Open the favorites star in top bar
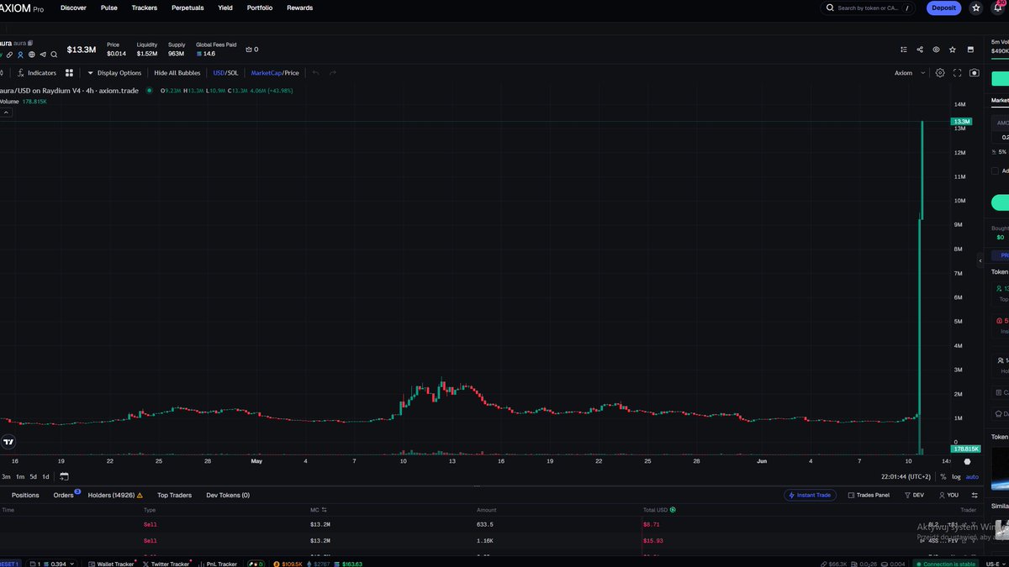This screenshot has width=1009, height=567. (975, 8)
